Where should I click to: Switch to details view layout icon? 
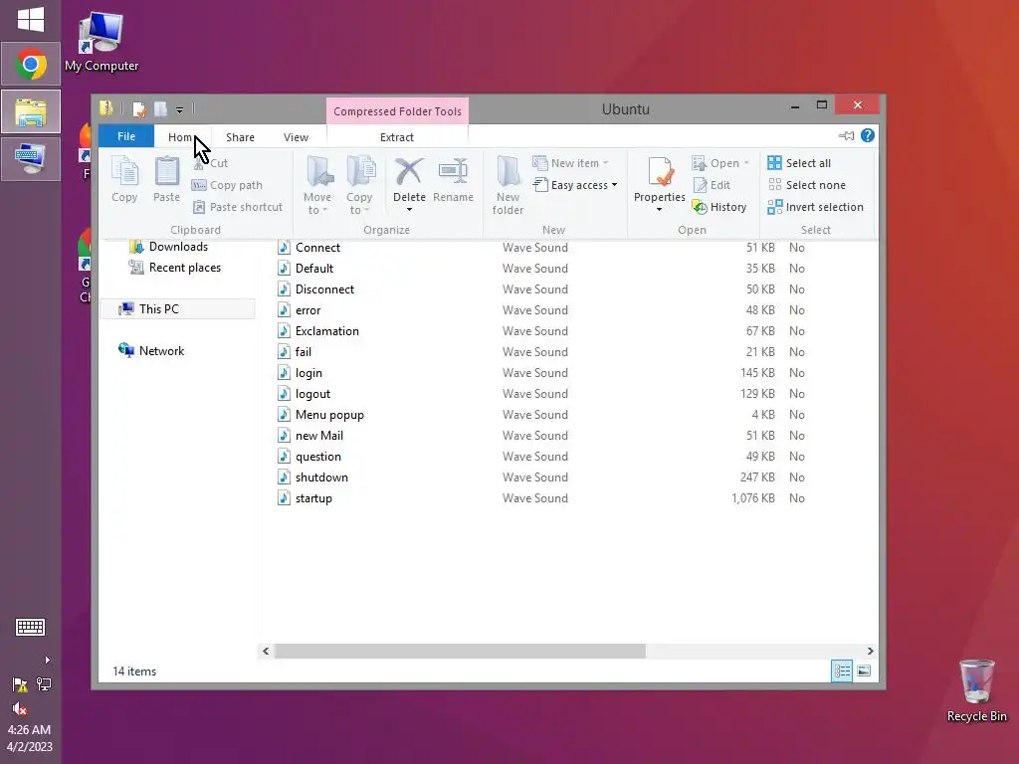pos(842,671)
